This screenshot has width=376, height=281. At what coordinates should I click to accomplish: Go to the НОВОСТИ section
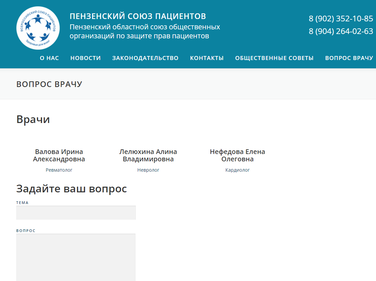pyautogui.click(x=85, y=58)
